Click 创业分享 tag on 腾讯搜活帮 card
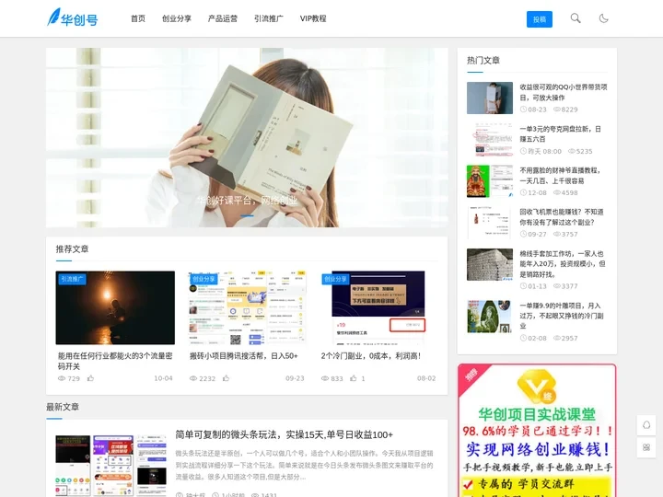This screenshot has height=497, width=663. tap(204, 279)
